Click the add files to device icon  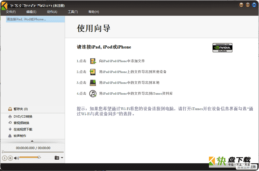point(93,61)
